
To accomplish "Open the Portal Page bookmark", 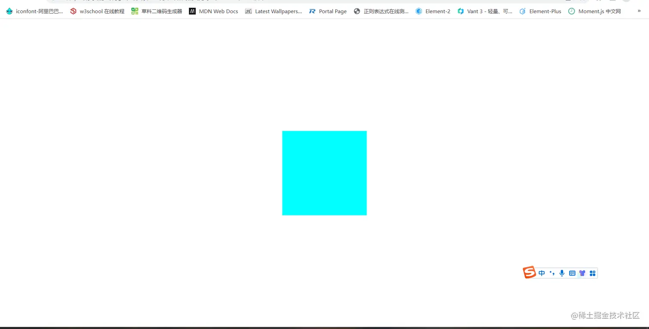I will pos(328,11).
